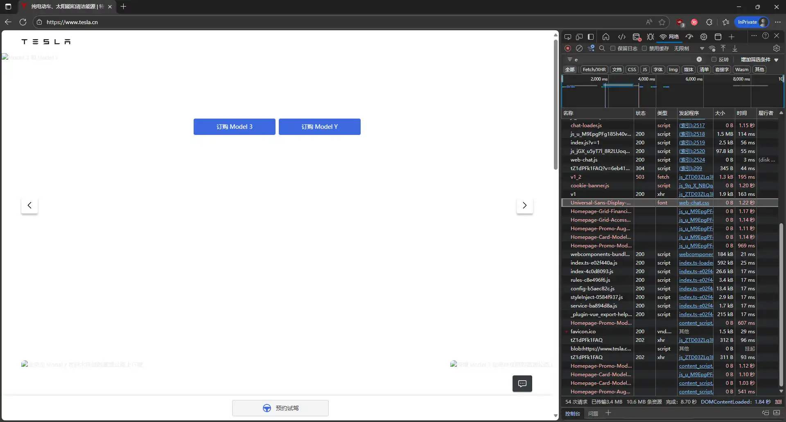Sort by the 名称 column header

click(597, 113)
